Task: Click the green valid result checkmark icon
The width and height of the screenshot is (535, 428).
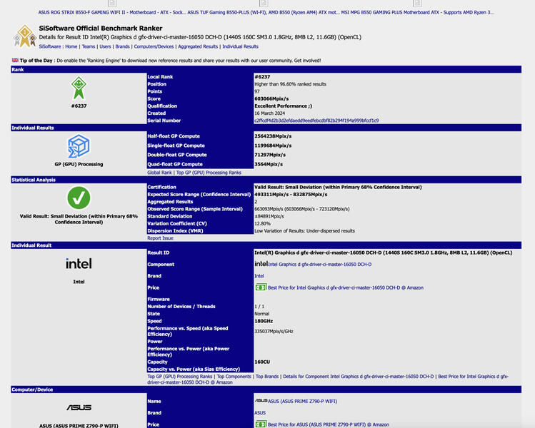Action: [79, 198]
